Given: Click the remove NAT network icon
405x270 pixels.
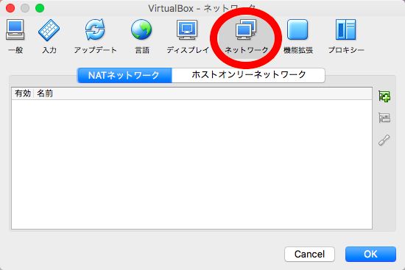Looking at the screenshot, I should click(384, 118).
